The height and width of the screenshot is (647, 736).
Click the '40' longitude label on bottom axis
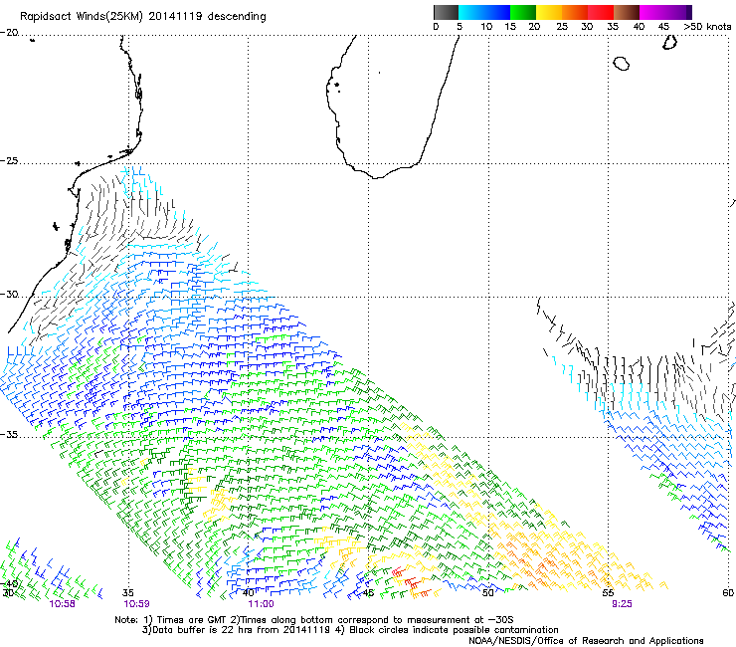click(249, 592)
